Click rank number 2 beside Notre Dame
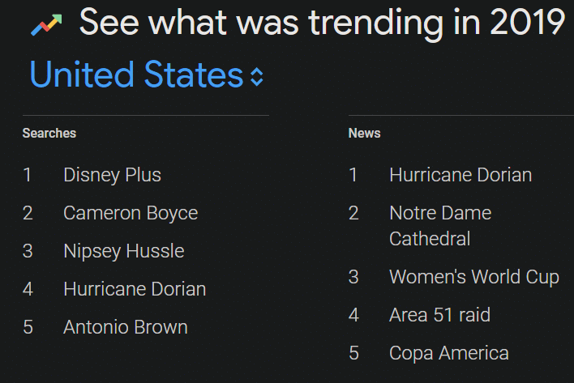The image size is (574, 383). pyautogui.click(x=353, y=213)
